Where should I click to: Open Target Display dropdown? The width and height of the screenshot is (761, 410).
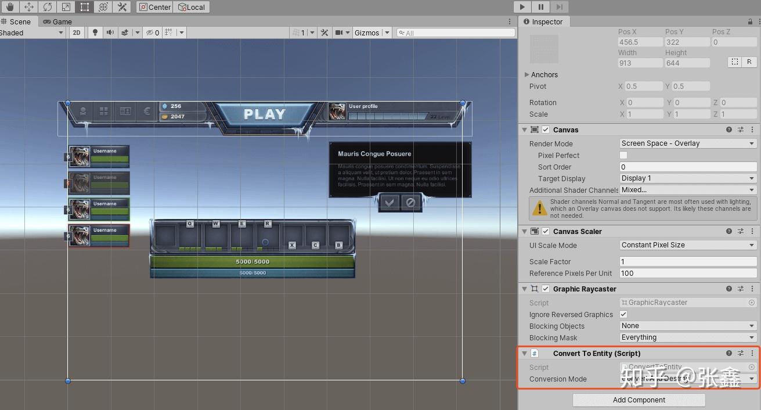point(688,178)
